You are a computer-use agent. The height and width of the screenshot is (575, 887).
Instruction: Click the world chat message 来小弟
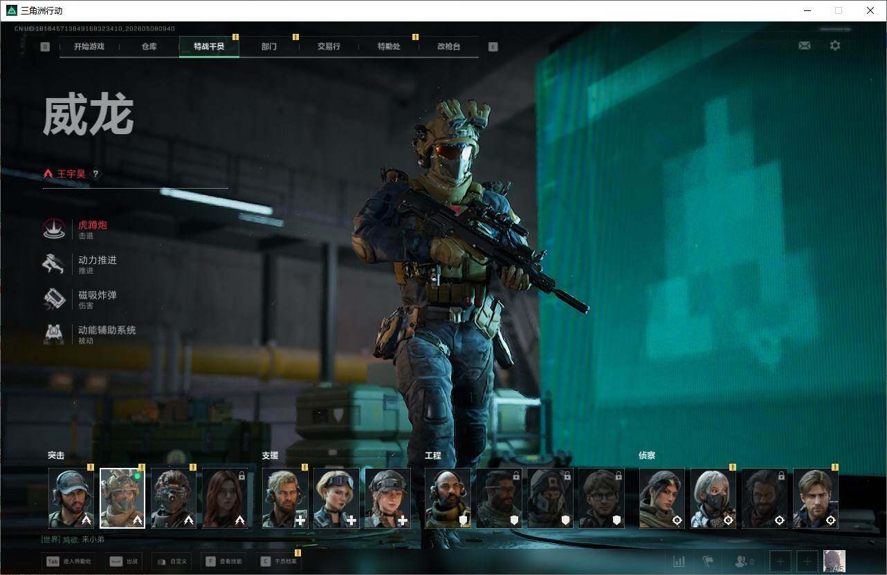click(93, 540)
